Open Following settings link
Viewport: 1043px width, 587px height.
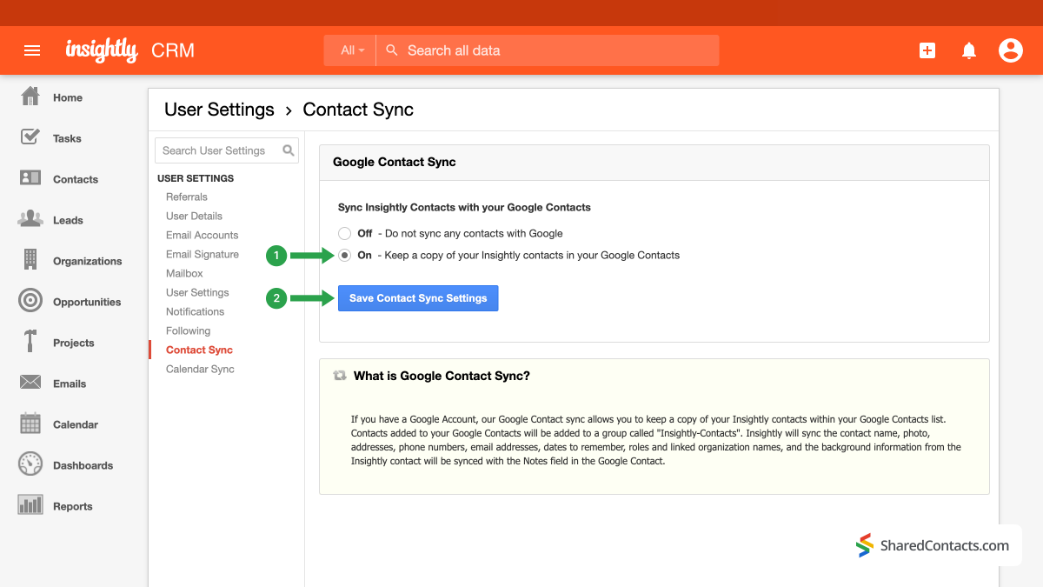[188, 330]
